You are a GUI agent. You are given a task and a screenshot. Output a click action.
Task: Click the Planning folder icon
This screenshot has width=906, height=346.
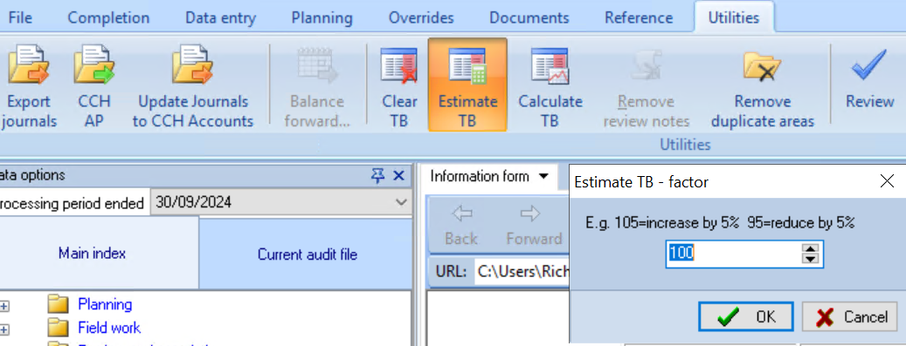59,304
